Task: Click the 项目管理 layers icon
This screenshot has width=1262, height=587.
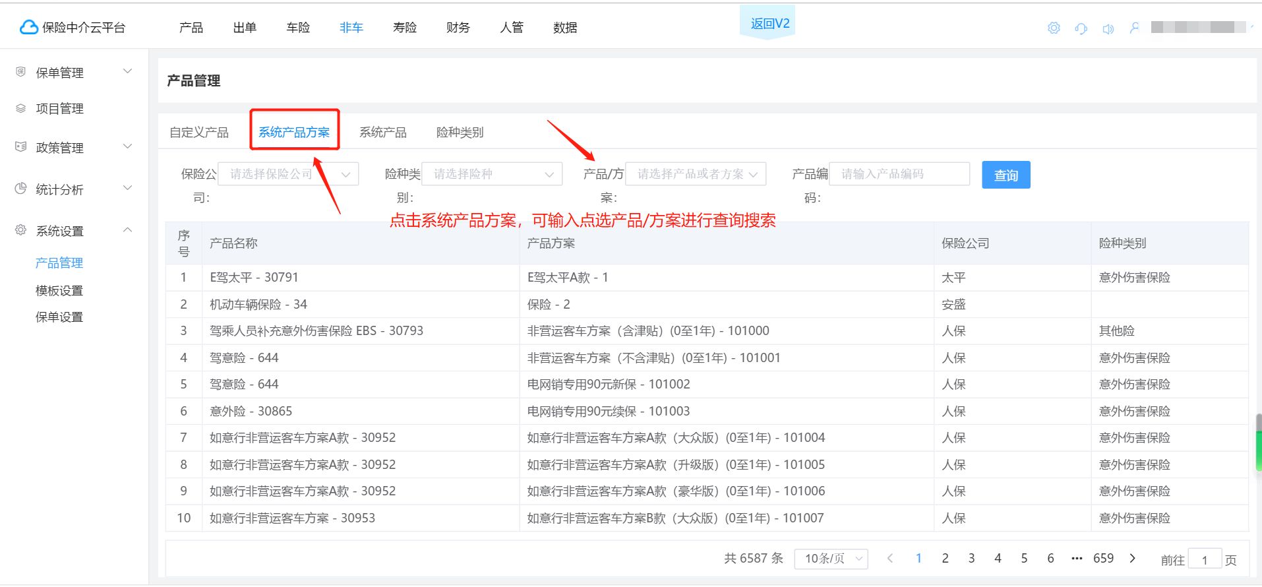Action: 21,108
